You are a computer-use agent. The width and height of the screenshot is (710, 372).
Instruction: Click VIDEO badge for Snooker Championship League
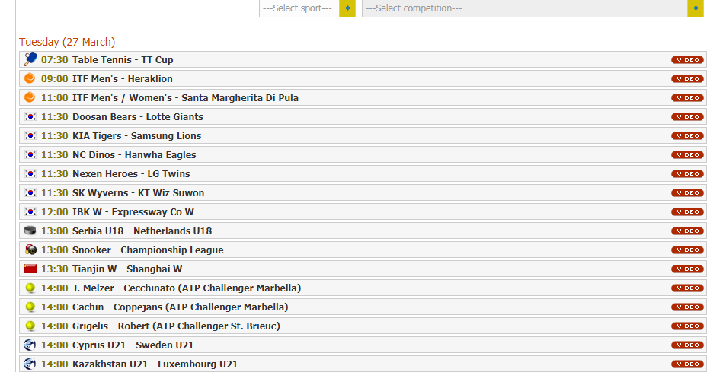[x=687, y=250]
